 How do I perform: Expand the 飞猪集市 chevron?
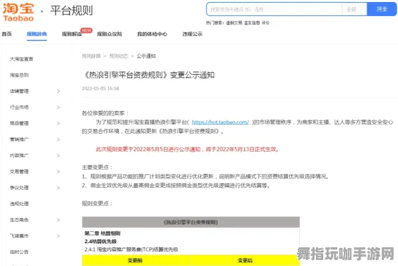coord(58,236)
